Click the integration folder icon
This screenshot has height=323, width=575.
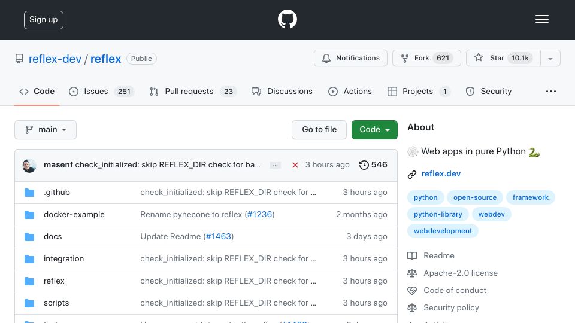coord(29,259)
